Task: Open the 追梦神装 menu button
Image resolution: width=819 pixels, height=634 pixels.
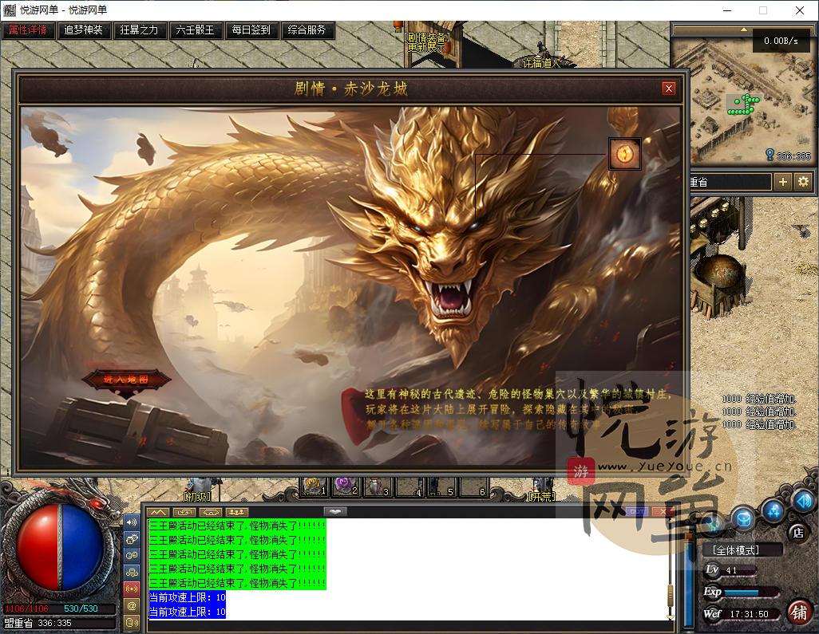Action: pyautogui.click(x=84, y=30)
